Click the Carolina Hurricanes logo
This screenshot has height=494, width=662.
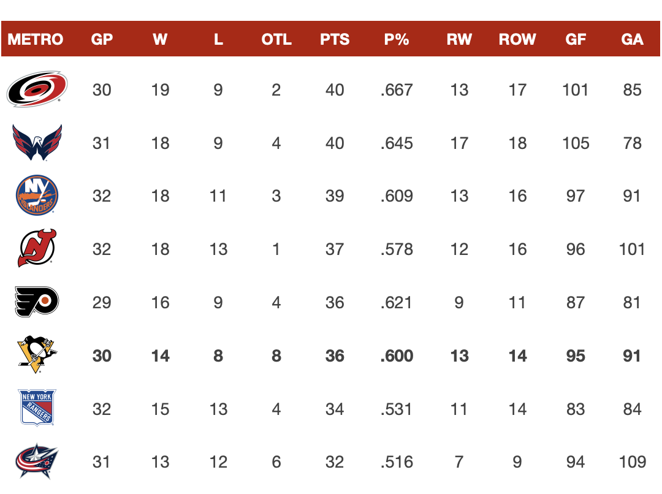coord(37,90)
